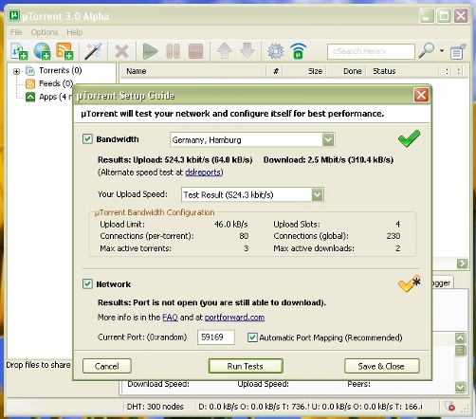Click the Done column header
The image size is (476, 419).
click(x=347, y=71)
